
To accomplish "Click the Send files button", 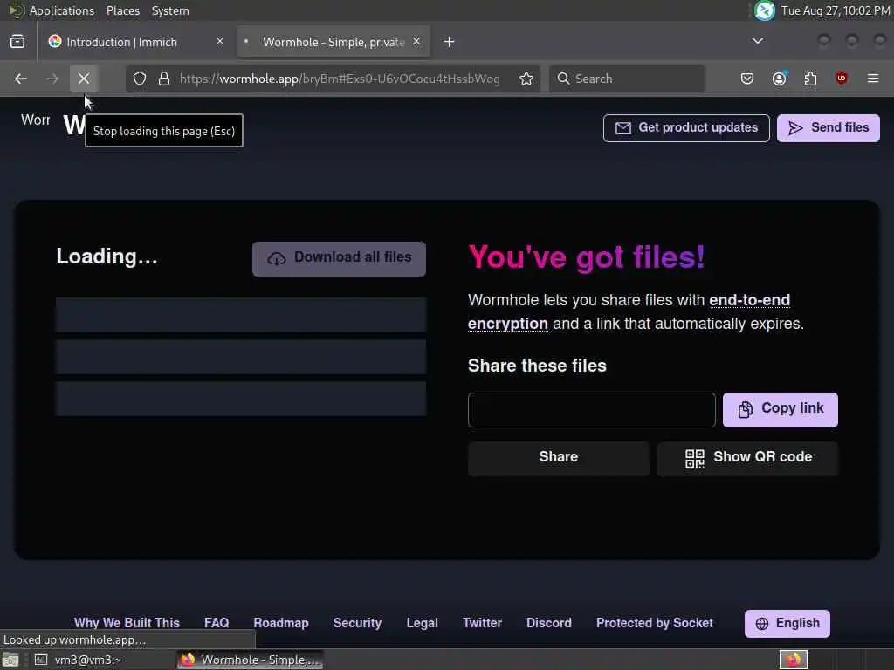I will pos(829,127).
